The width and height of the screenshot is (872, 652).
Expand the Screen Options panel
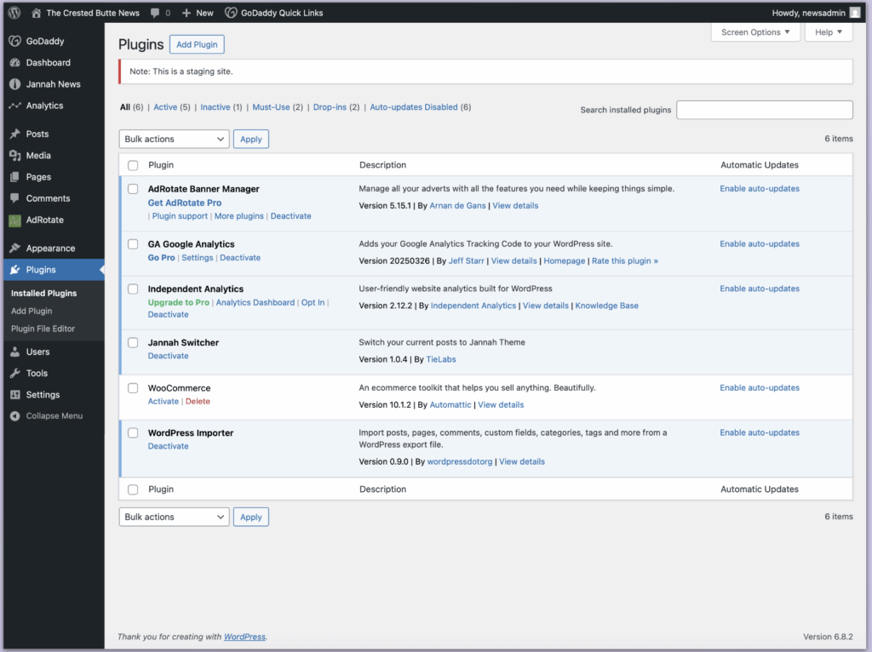tap(755, 32)
